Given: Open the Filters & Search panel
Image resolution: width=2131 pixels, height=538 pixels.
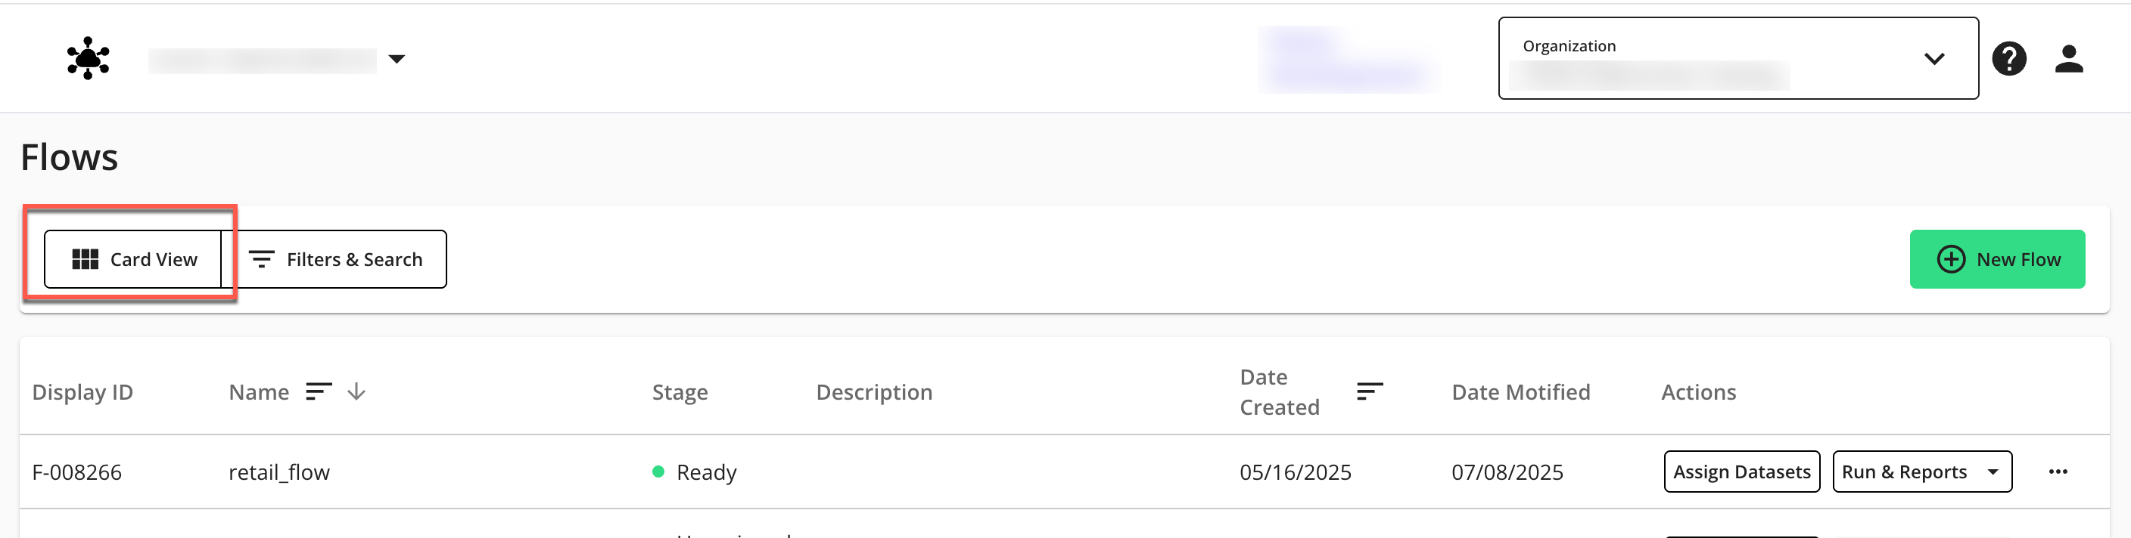Looking at the screenshot, I should 335,259.
